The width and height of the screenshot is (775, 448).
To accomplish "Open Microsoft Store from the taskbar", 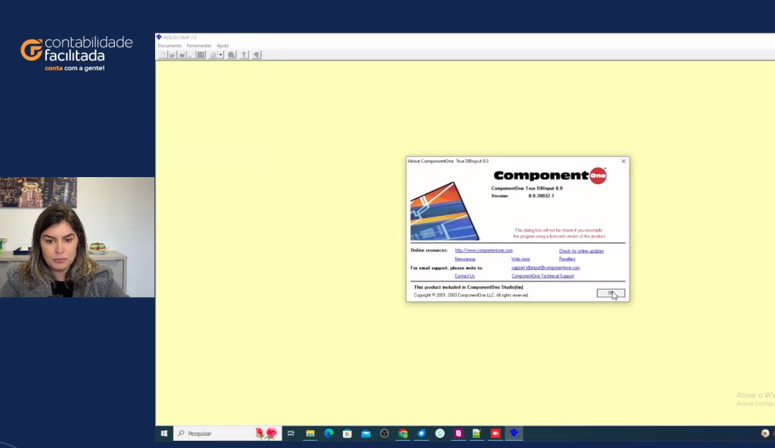I will (347, 434).
